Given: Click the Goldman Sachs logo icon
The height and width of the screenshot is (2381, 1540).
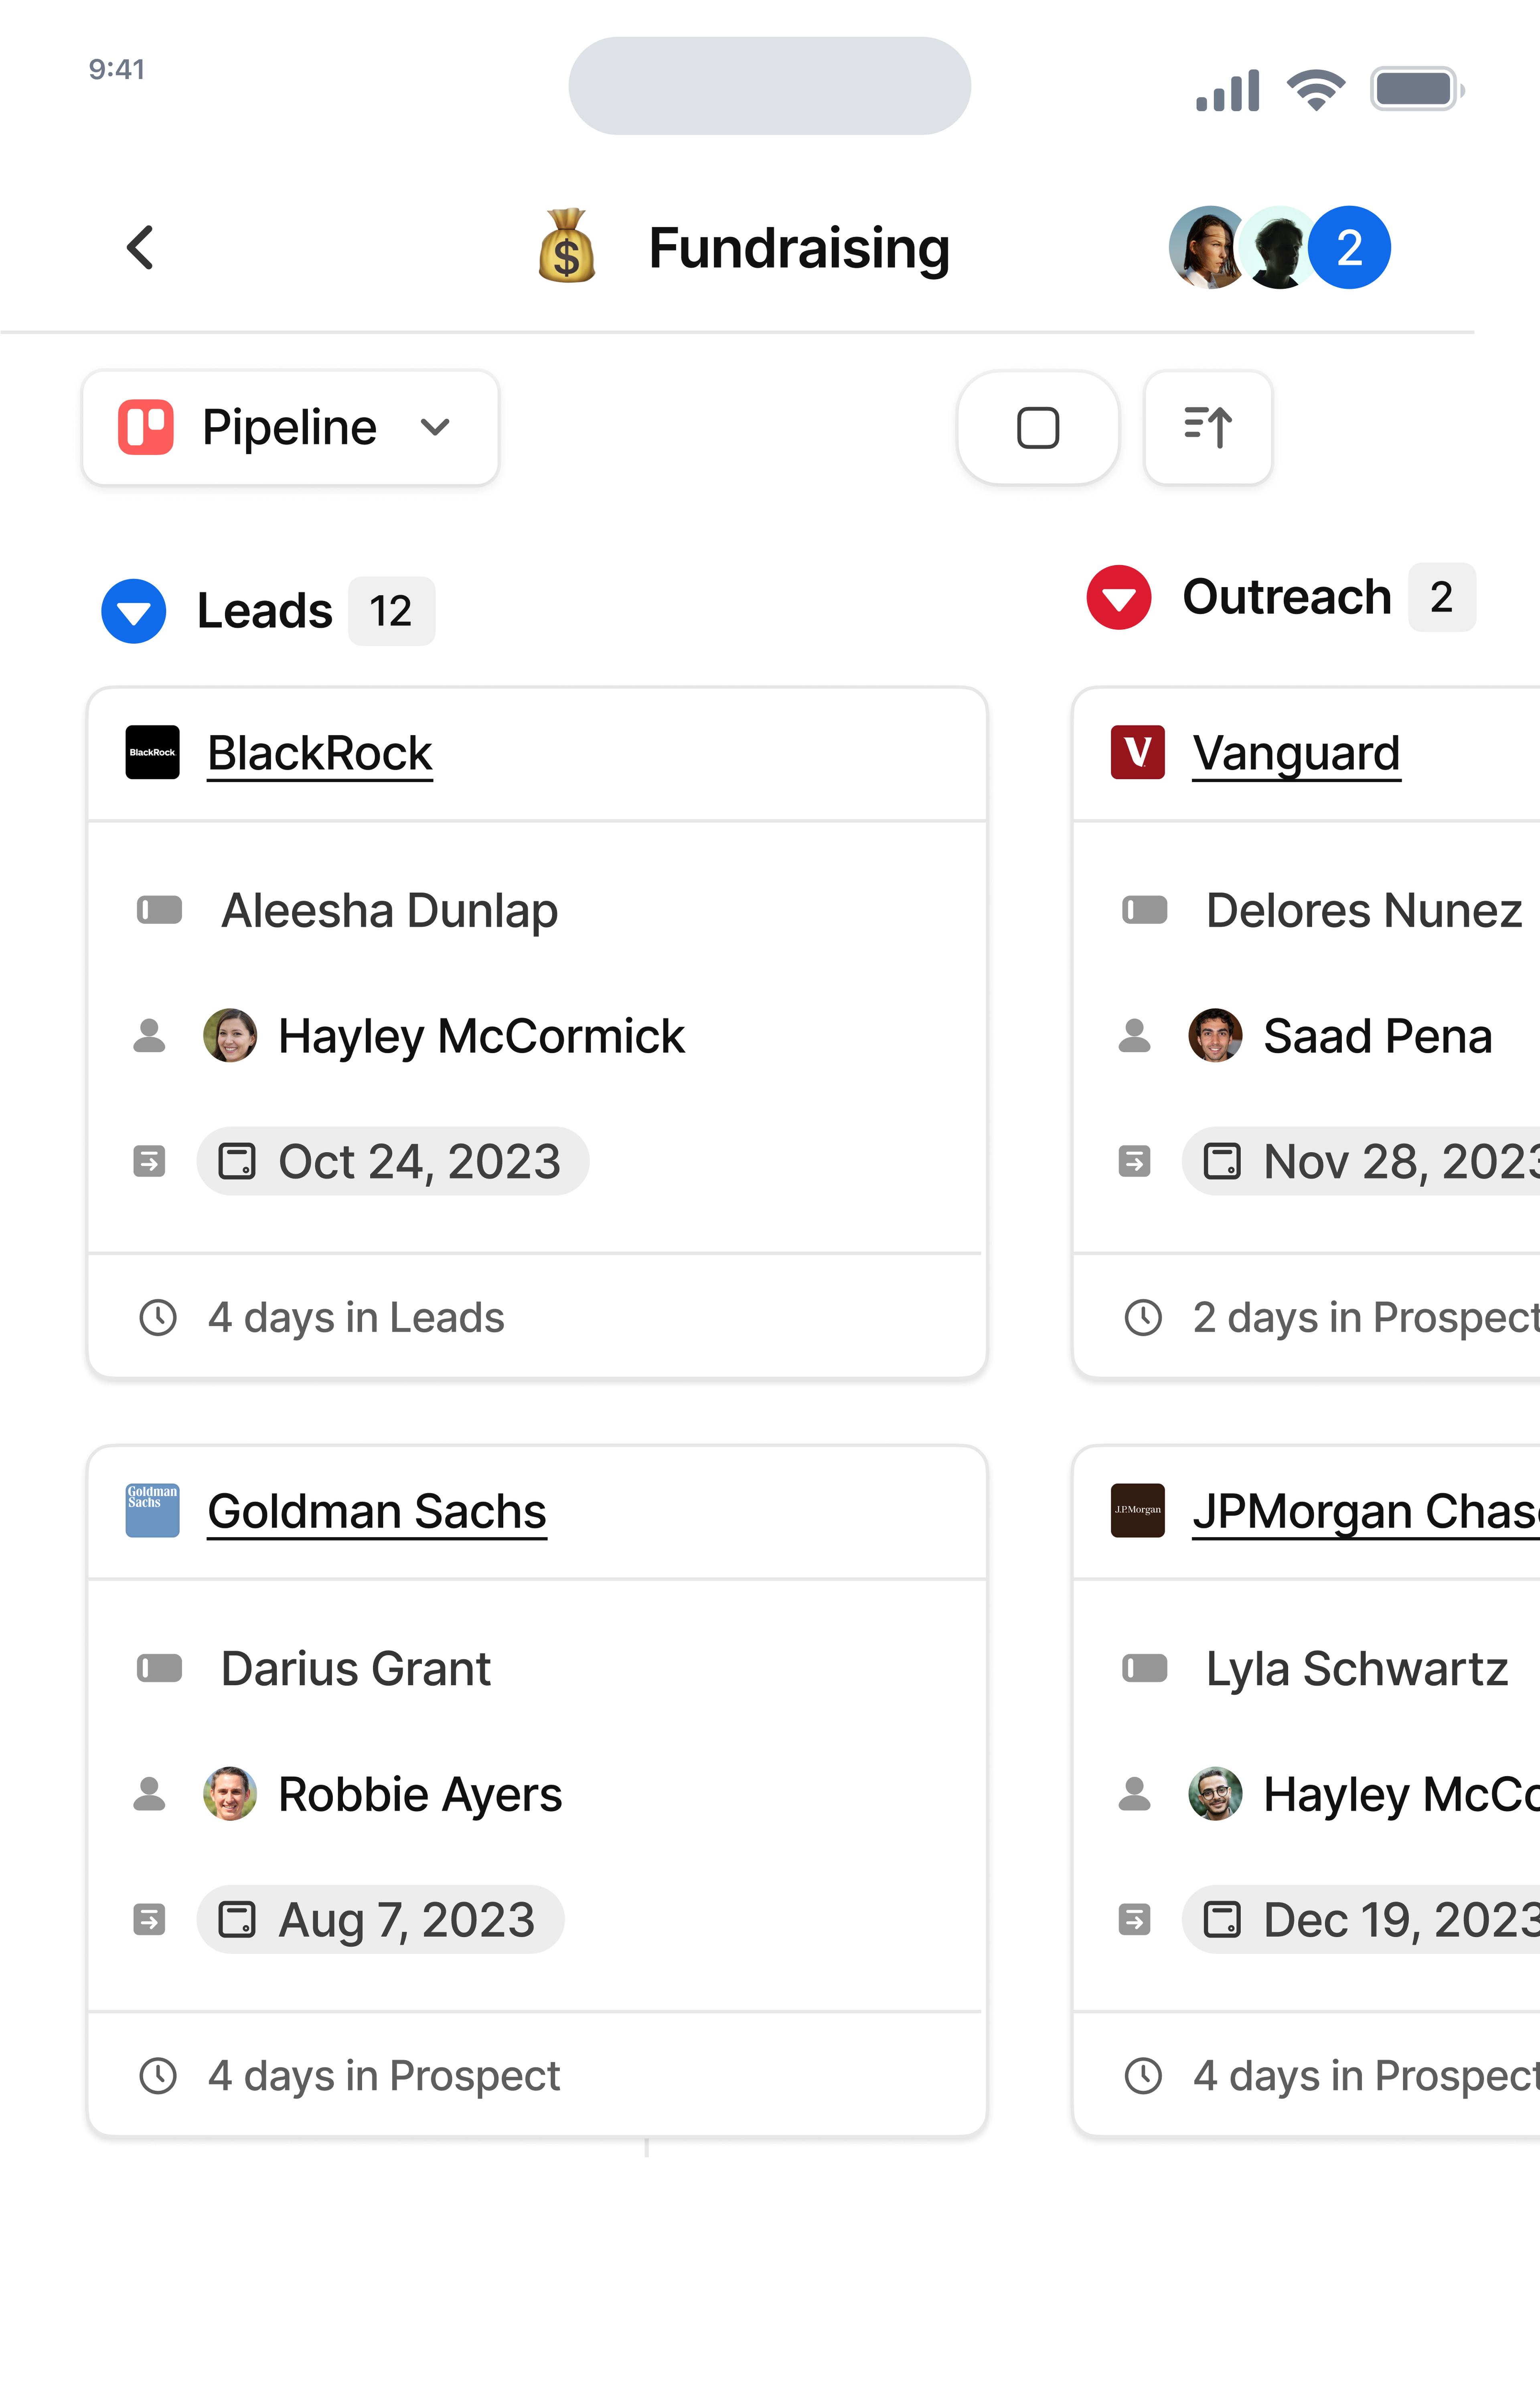Looking at the screenshot, I should click(152, 1510).
